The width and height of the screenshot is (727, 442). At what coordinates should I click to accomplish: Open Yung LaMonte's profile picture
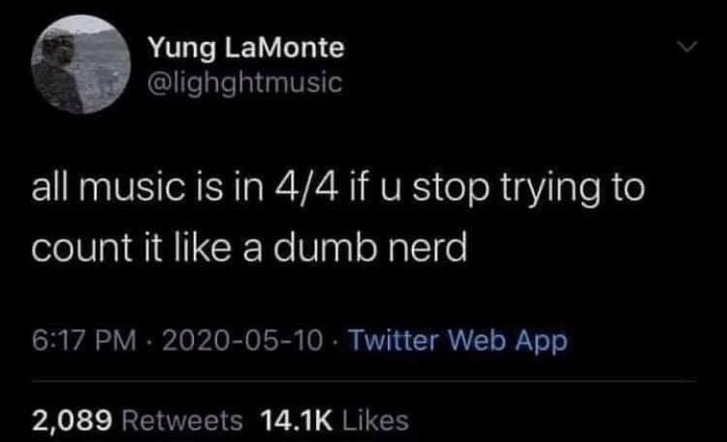(81, 64)
